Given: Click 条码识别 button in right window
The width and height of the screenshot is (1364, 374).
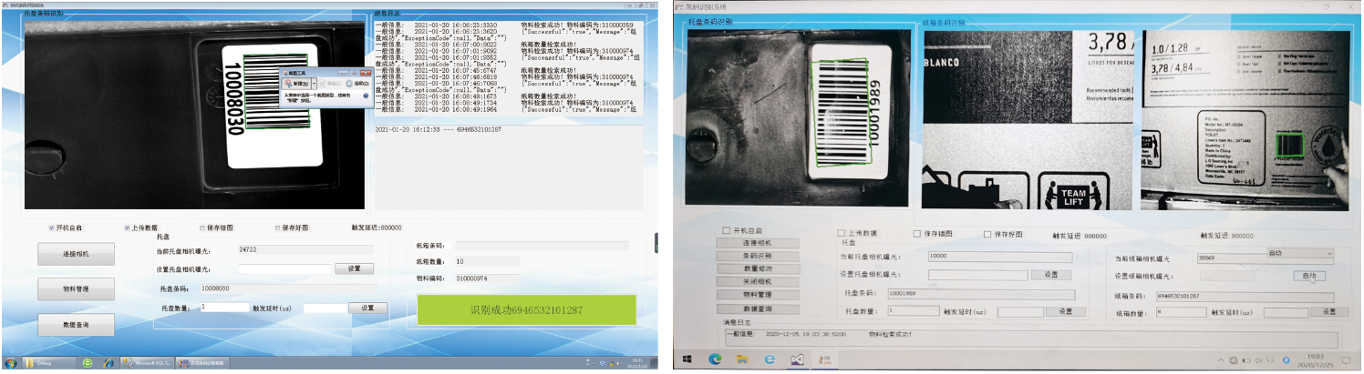Looking at the screenshot, I should pyautogui.click(x=758, y=257).
